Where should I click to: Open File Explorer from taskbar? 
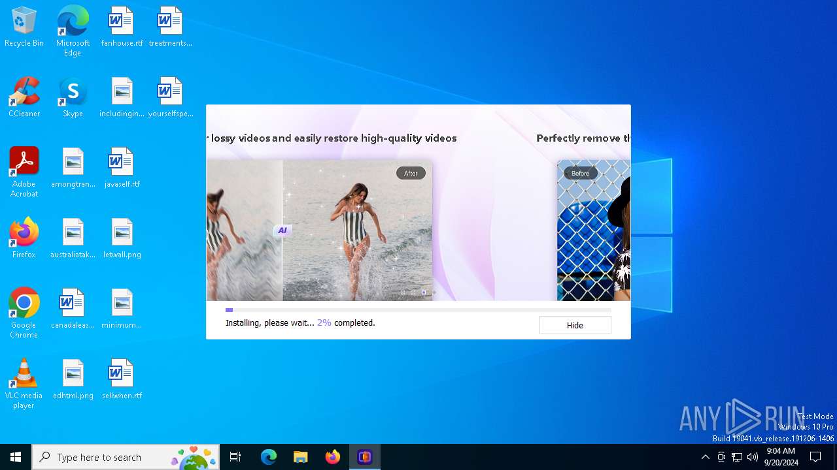click(301, 457)
